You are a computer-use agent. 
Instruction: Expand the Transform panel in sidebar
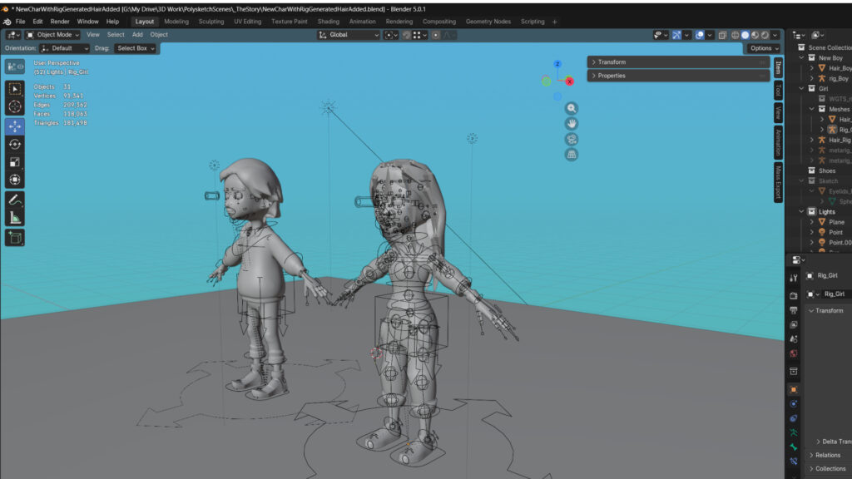(612, 62)
